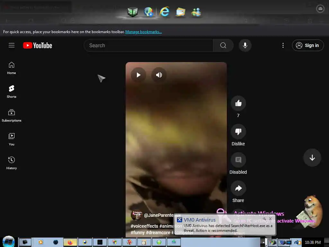Click the like count 7
329x247 pixels.
tap(238, 115)
